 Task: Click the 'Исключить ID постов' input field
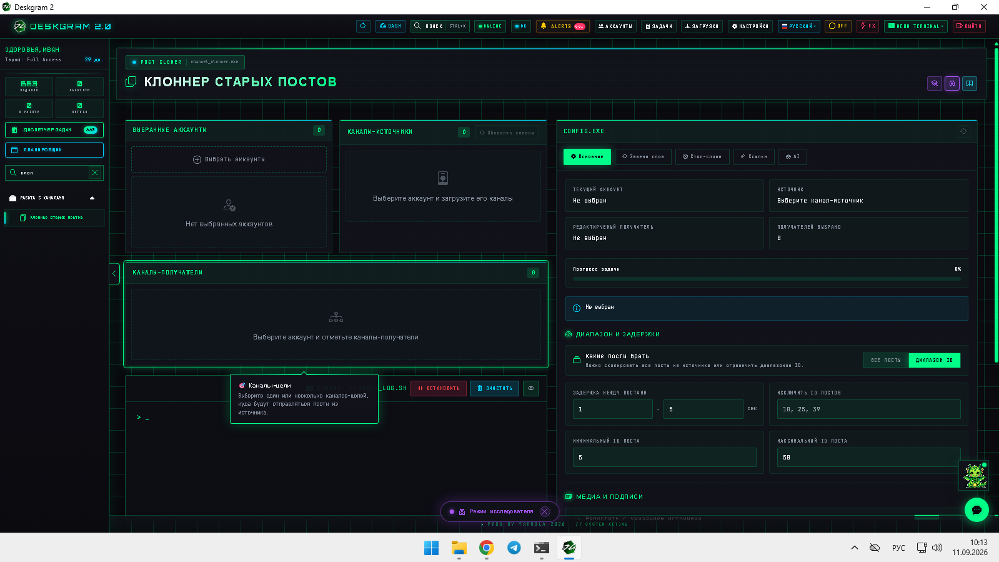pos(868,409)
